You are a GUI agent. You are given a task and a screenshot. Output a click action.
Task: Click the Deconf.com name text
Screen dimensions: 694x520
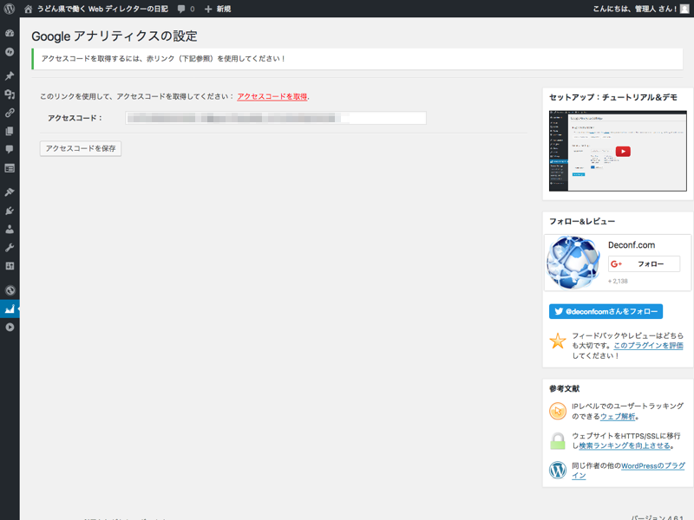(632, 245)
